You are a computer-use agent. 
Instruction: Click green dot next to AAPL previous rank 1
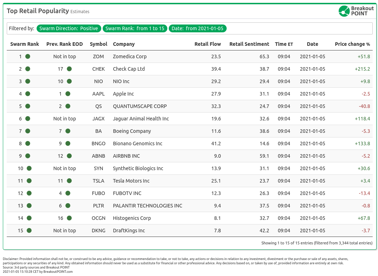point(68,94)
